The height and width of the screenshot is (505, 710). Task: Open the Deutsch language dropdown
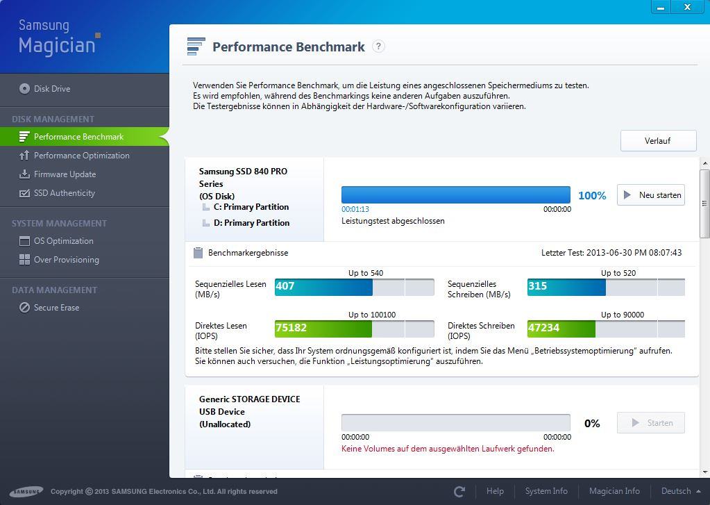pos(681,491)
